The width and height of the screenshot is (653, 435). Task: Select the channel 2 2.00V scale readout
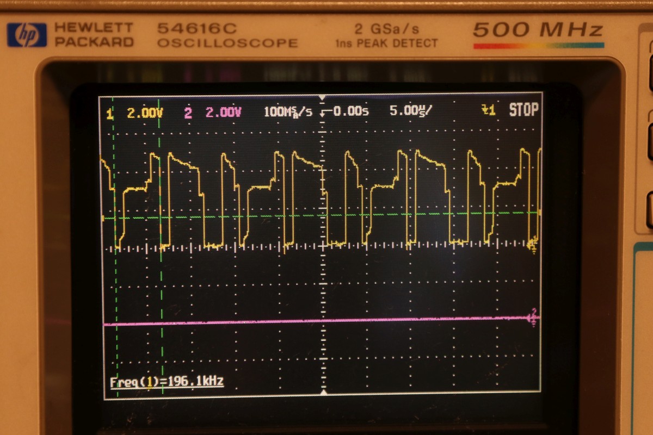coord(223,113)
